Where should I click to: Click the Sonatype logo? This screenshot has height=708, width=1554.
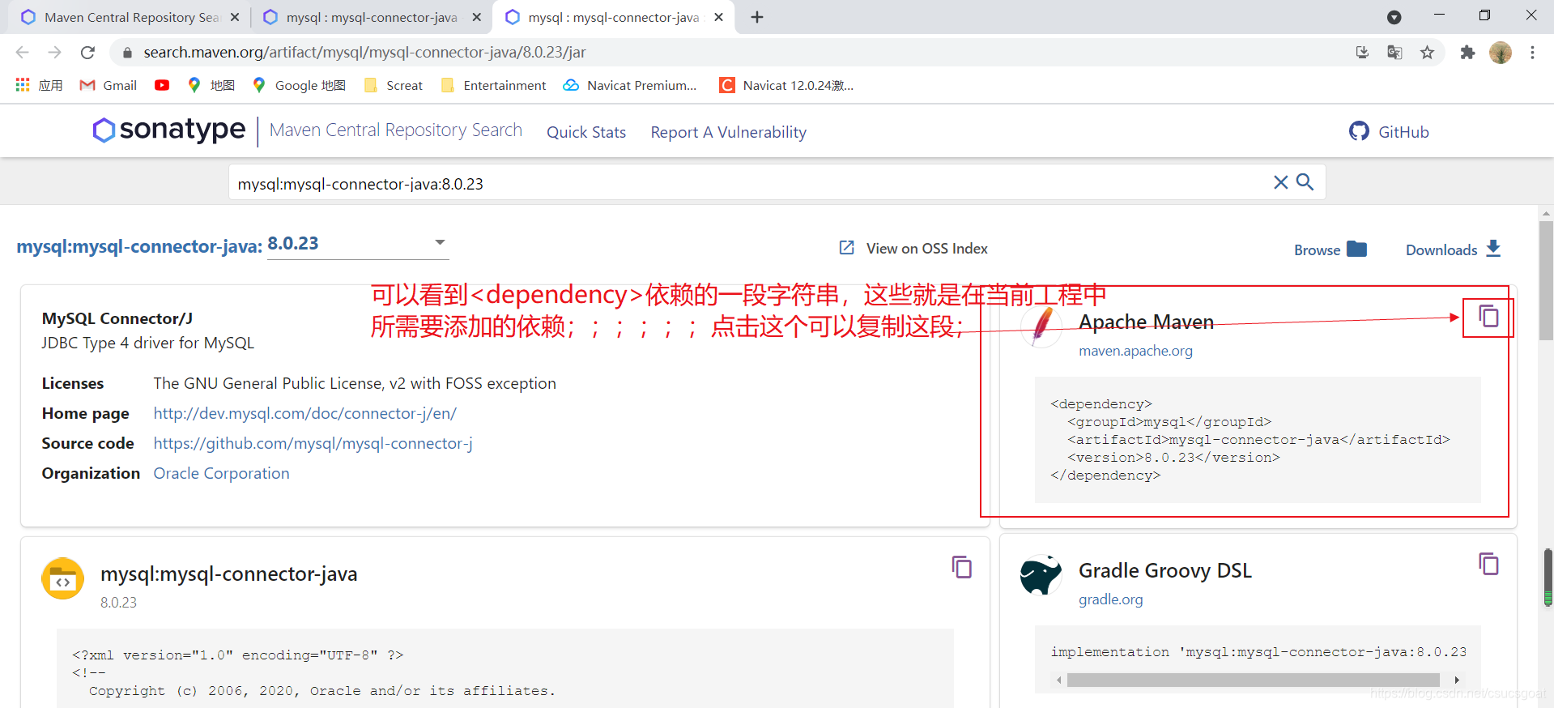[168, 130]
